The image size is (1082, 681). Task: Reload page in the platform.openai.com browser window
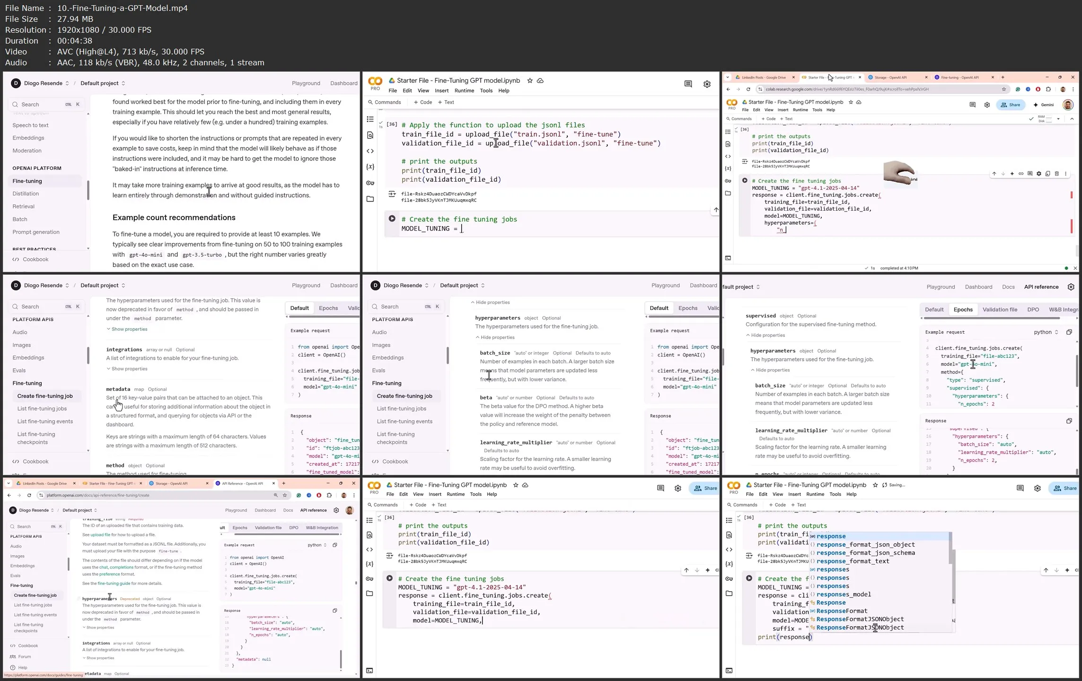point(29,495)
